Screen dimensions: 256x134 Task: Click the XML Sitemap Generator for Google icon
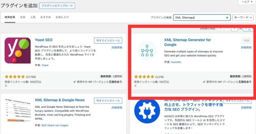click(147, 50)
